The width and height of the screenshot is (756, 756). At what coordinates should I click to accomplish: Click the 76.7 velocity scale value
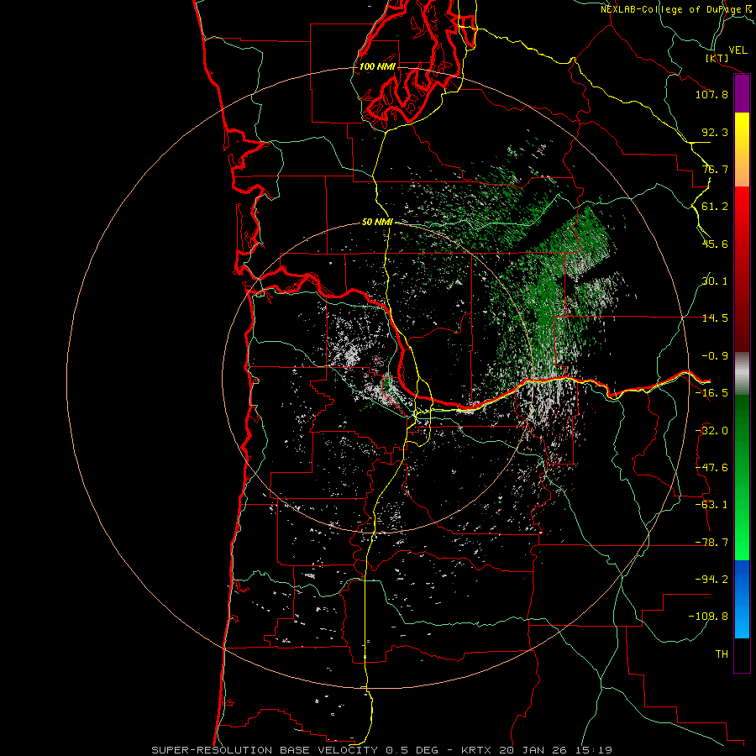715,169
